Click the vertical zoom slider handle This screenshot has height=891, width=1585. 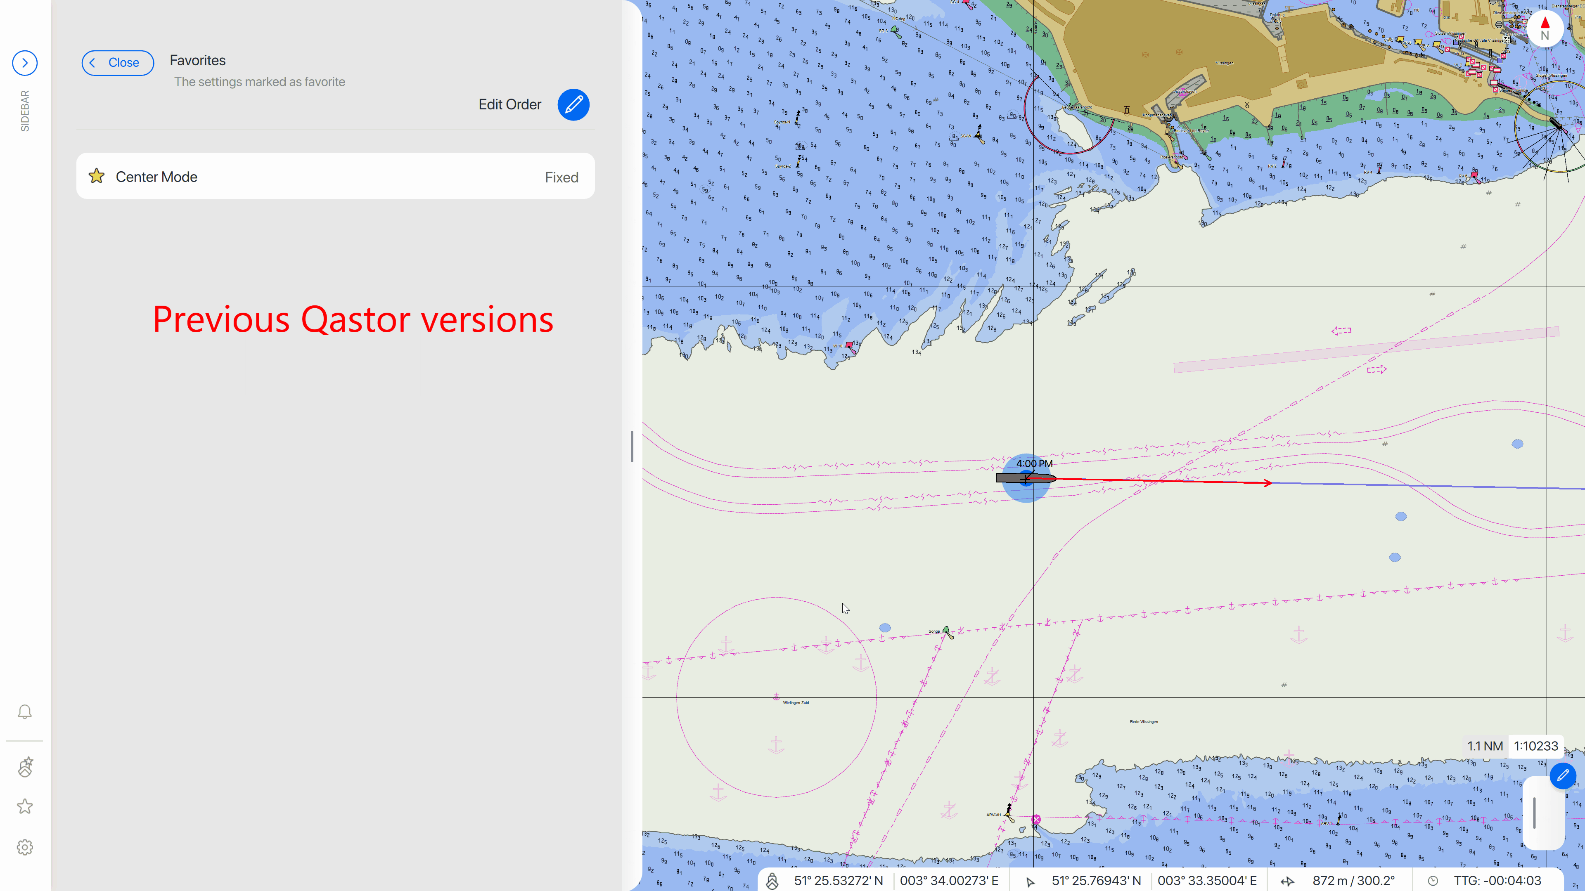[x=1535, y=812]
